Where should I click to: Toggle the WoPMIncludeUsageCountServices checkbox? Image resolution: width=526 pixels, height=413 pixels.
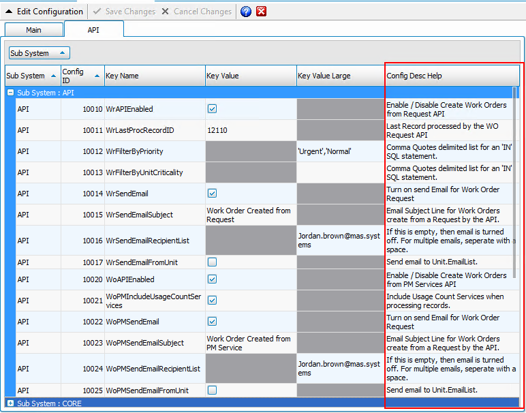click(212, 301)
